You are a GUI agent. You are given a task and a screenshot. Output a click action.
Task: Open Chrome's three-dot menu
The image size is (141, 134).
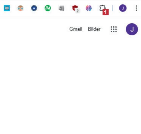pos(136,8)
